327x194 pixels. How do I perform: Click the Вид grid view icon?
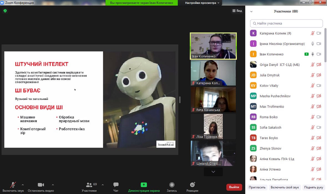tap(234, 11)
